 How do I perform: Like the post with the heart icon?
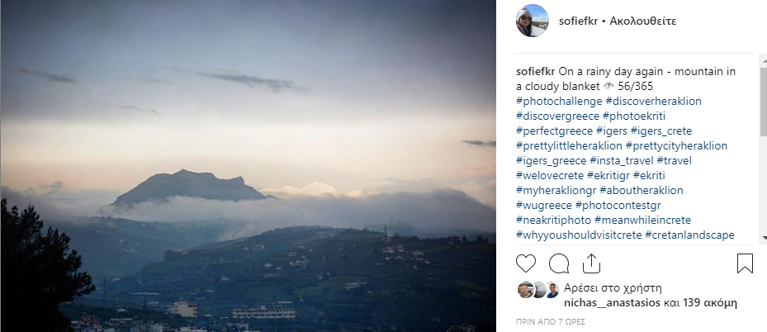click(526, 263)
